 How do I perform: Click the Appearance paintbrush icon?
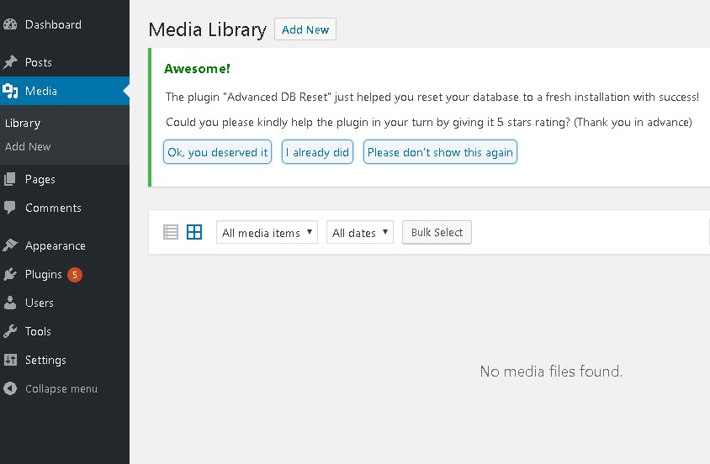tap(10, 245)
